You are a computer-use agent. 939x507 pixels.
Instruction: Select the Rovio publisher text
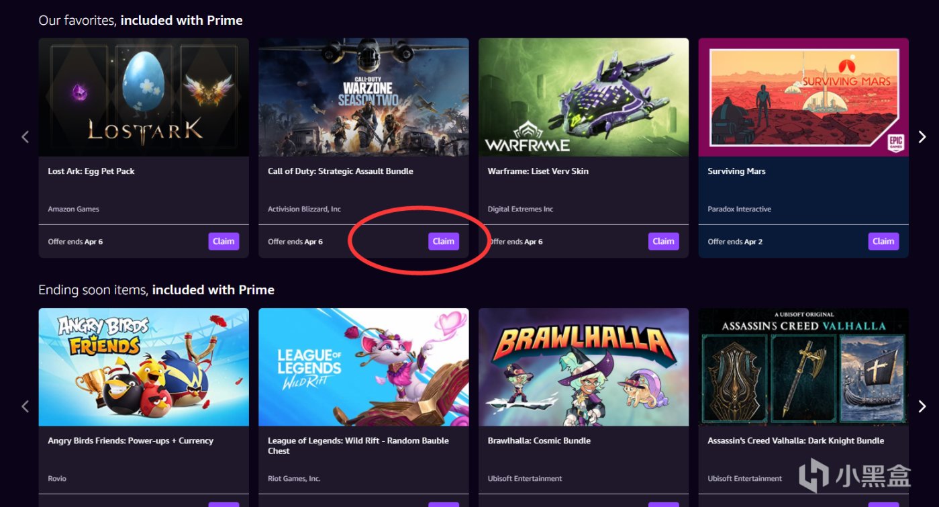click(x=57, y=479)
